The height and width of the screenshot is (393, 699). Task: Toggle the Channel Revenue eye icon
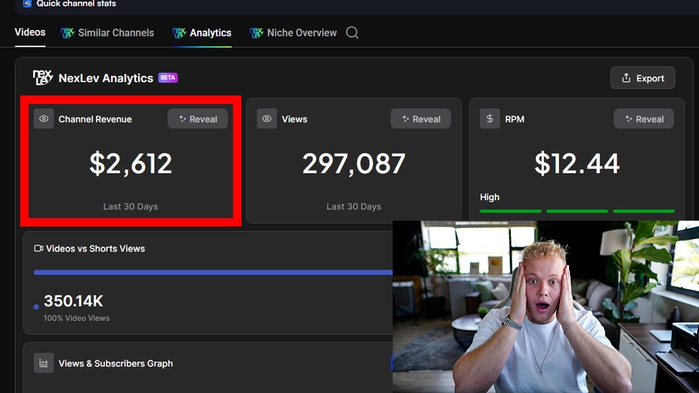[44, 119]
